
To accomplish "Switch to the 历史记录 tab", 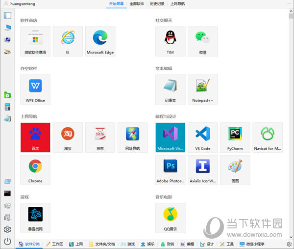I will (157, 4).
